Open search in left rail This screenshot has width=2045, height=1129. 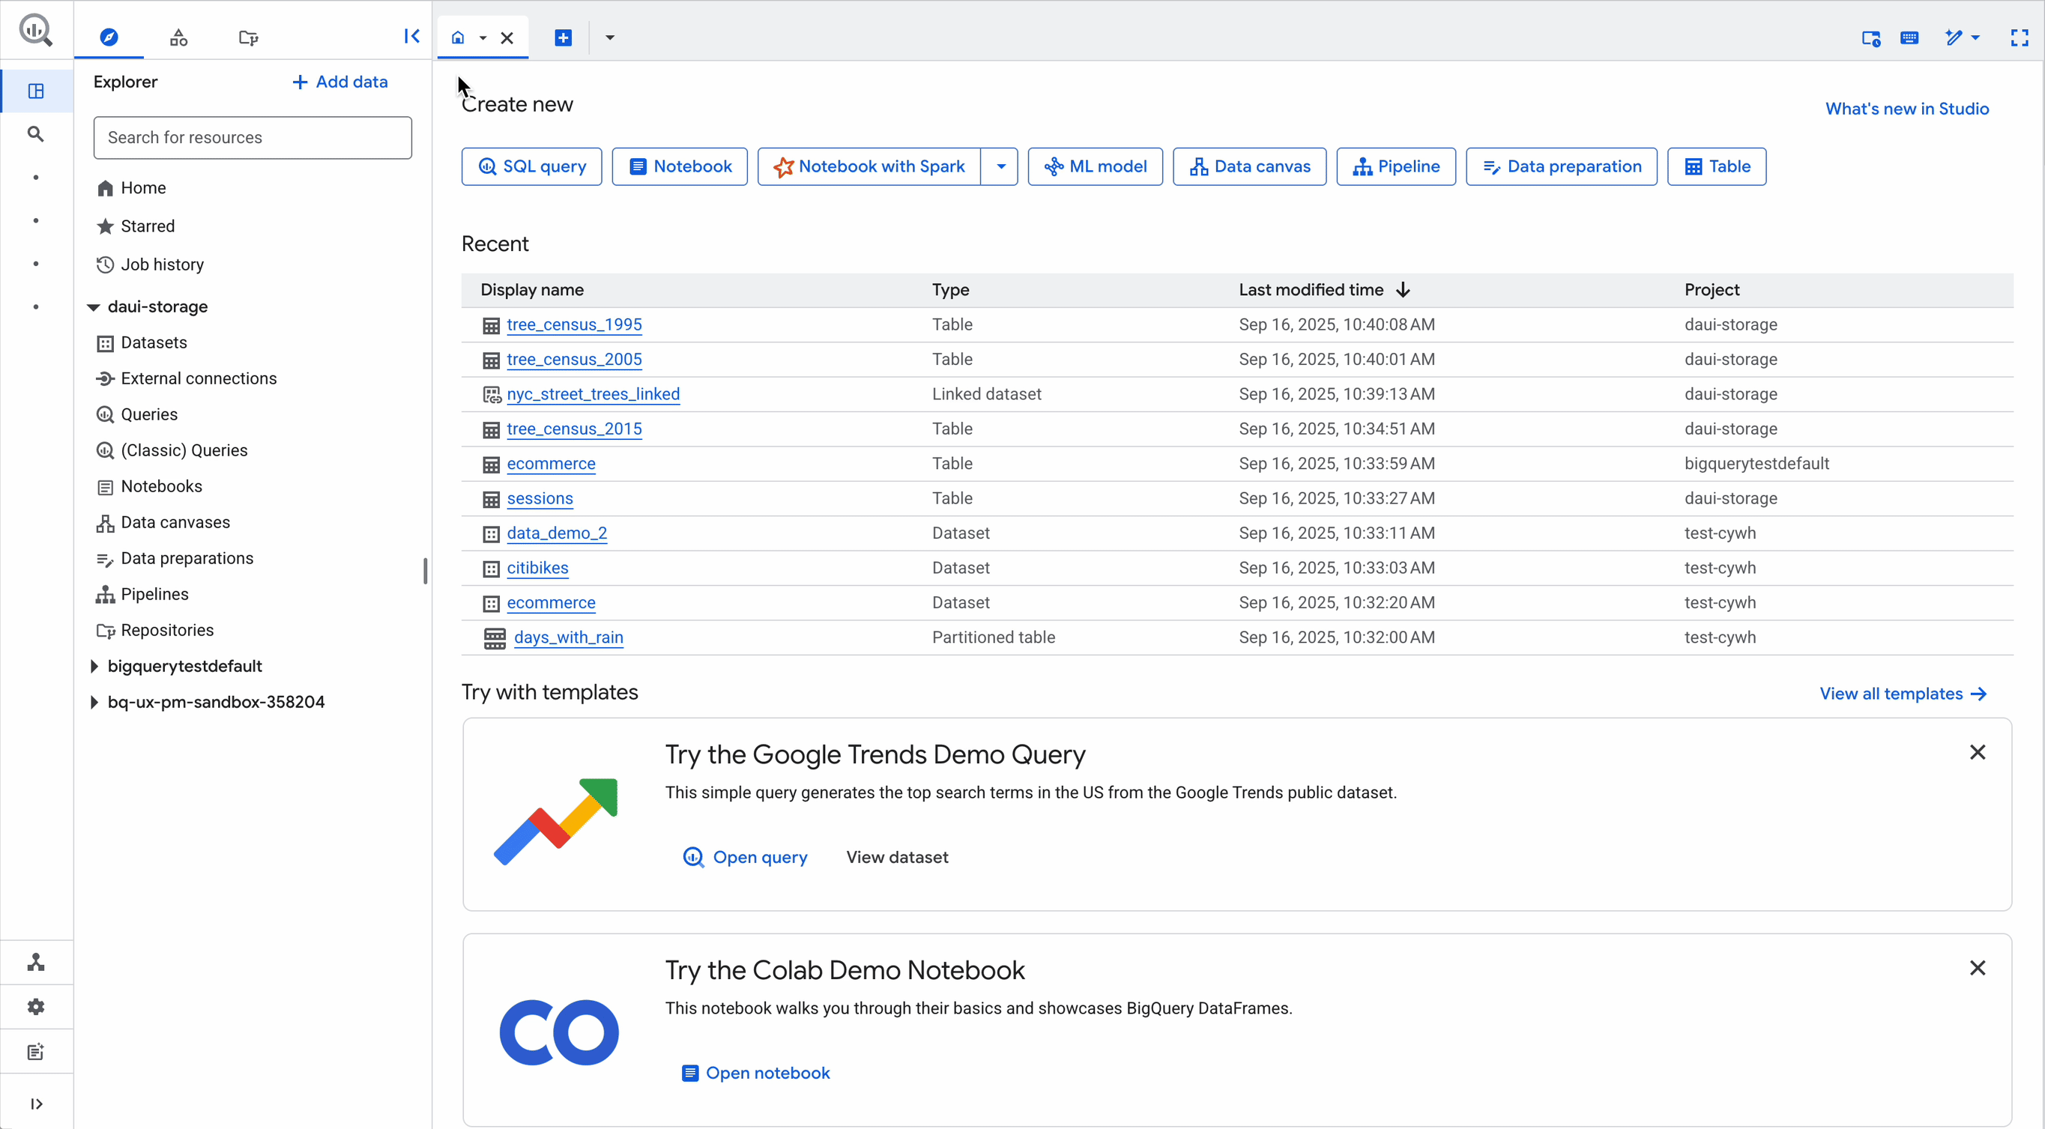36,134
